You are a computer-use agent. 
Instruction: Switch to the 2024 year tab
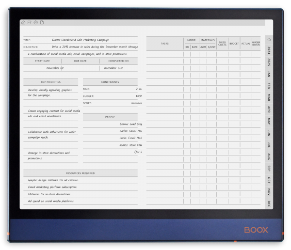coord(269,50)
